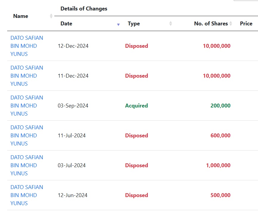Click the Details of Changes heading
Viewport: 258px width, 212px height.
(x=84, y=9)
